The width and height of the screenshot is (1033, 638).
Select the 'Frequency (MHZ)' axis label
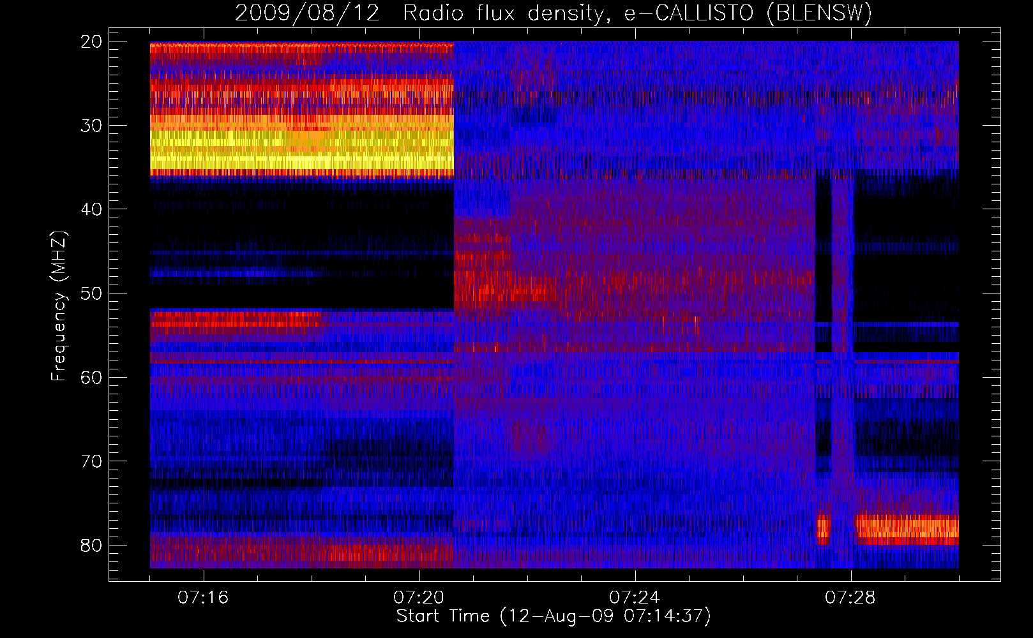coord(59,306)
